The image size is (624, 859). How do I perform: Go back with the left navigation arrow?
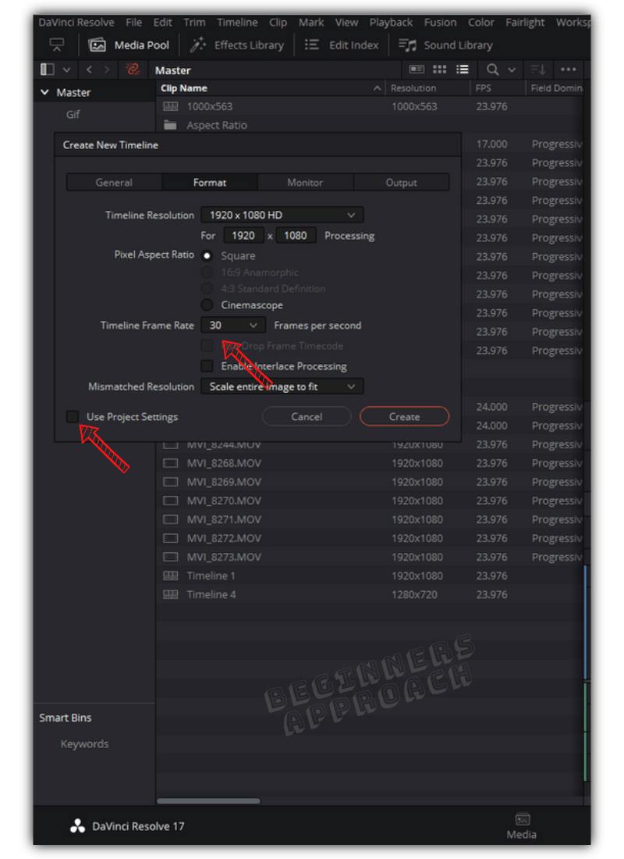click(89, 70)
